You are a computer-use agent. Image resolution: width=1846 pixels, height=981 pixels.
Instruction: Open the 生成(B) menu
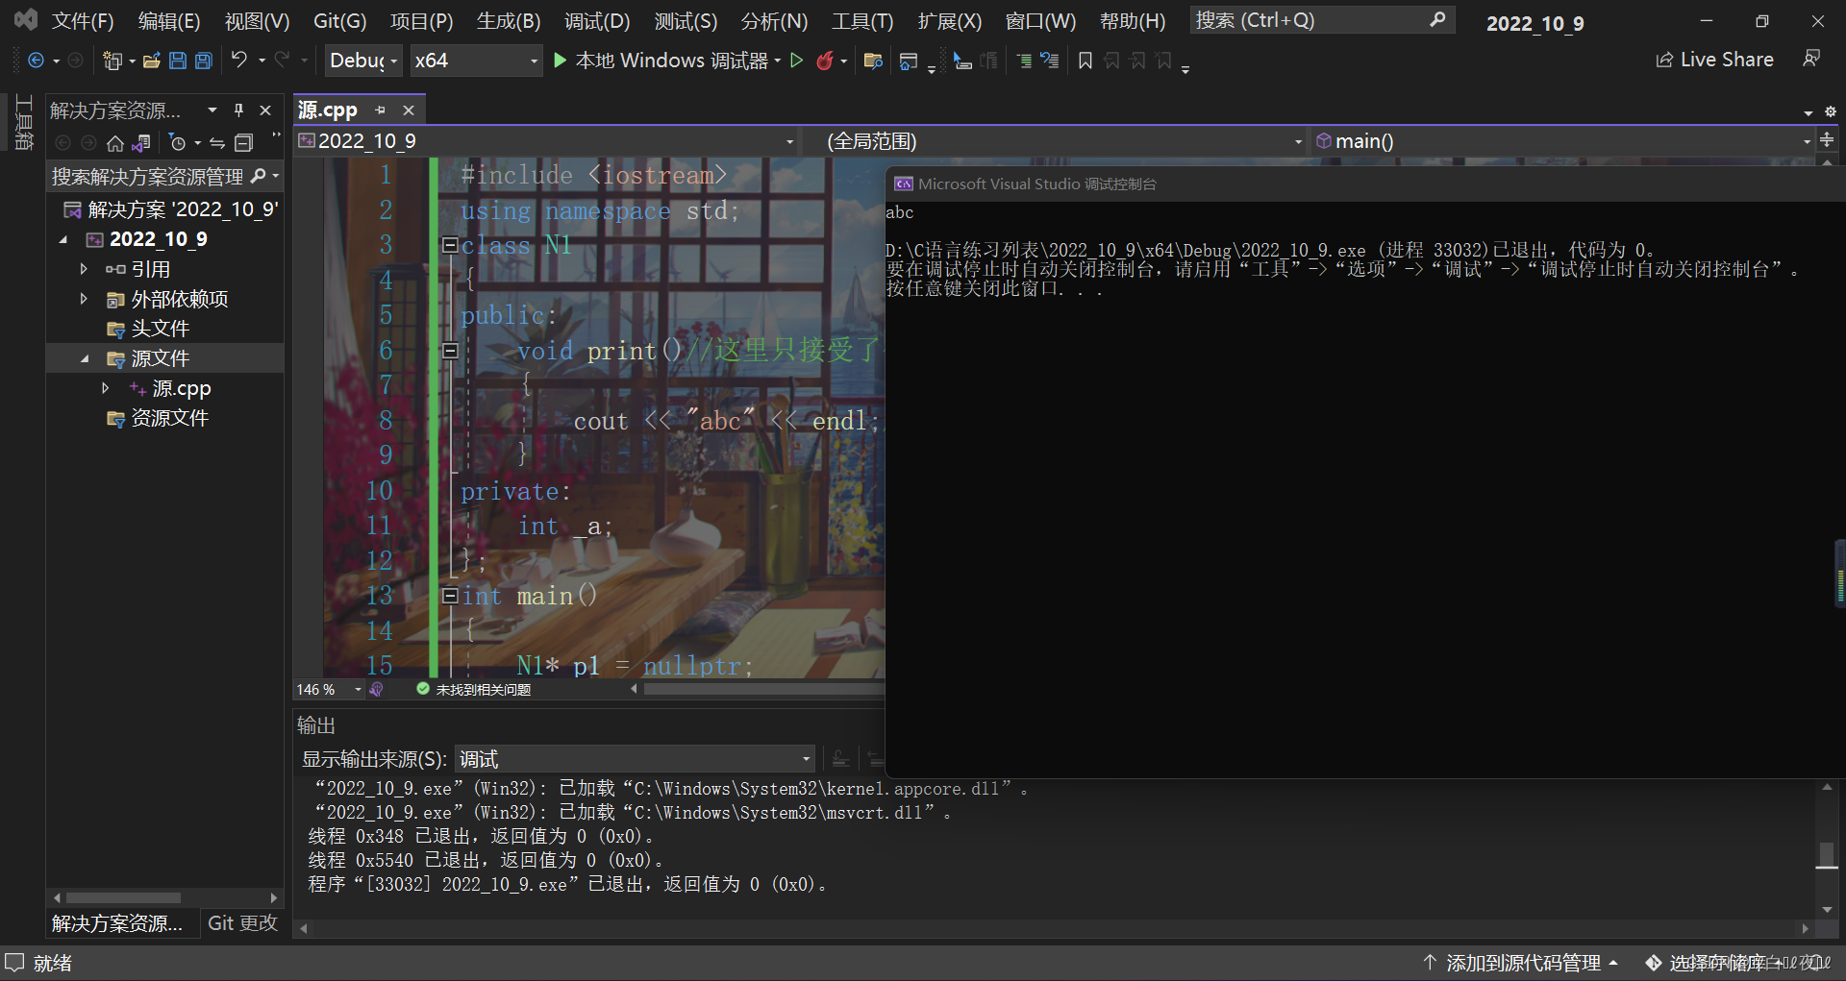509,21
